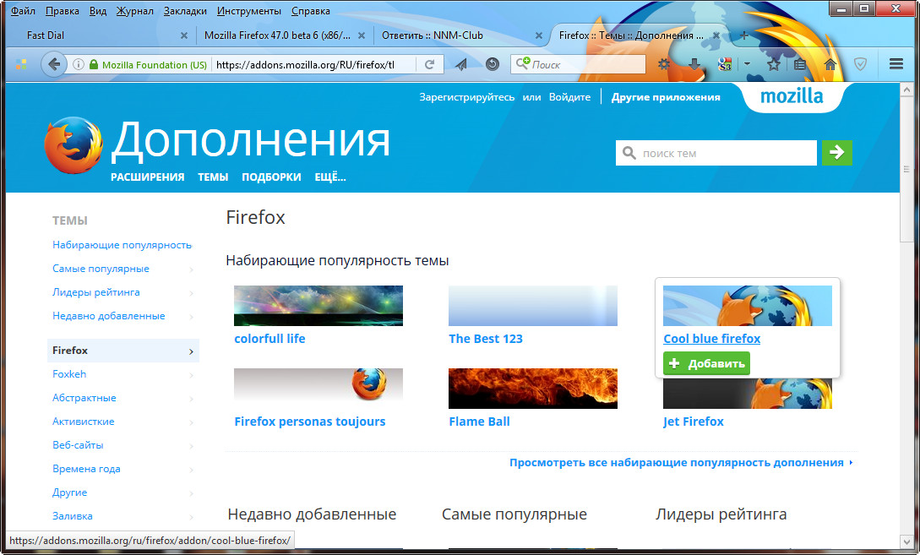Open the gear settings toolbar icon
Image resolution: width=920 pixels, height=555 pixels.
[663, 64]
